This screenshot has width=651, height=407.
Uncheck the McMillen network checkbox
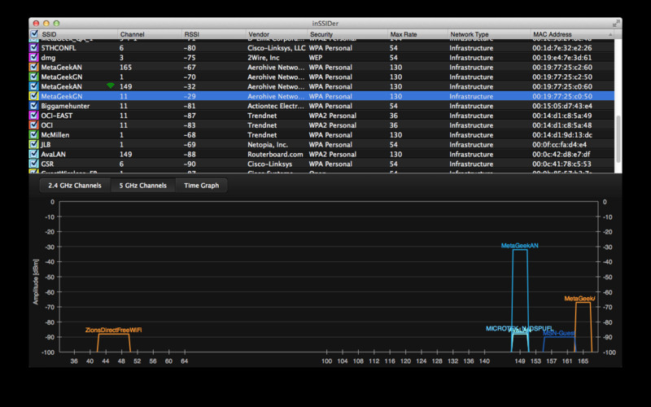[33, 134]
